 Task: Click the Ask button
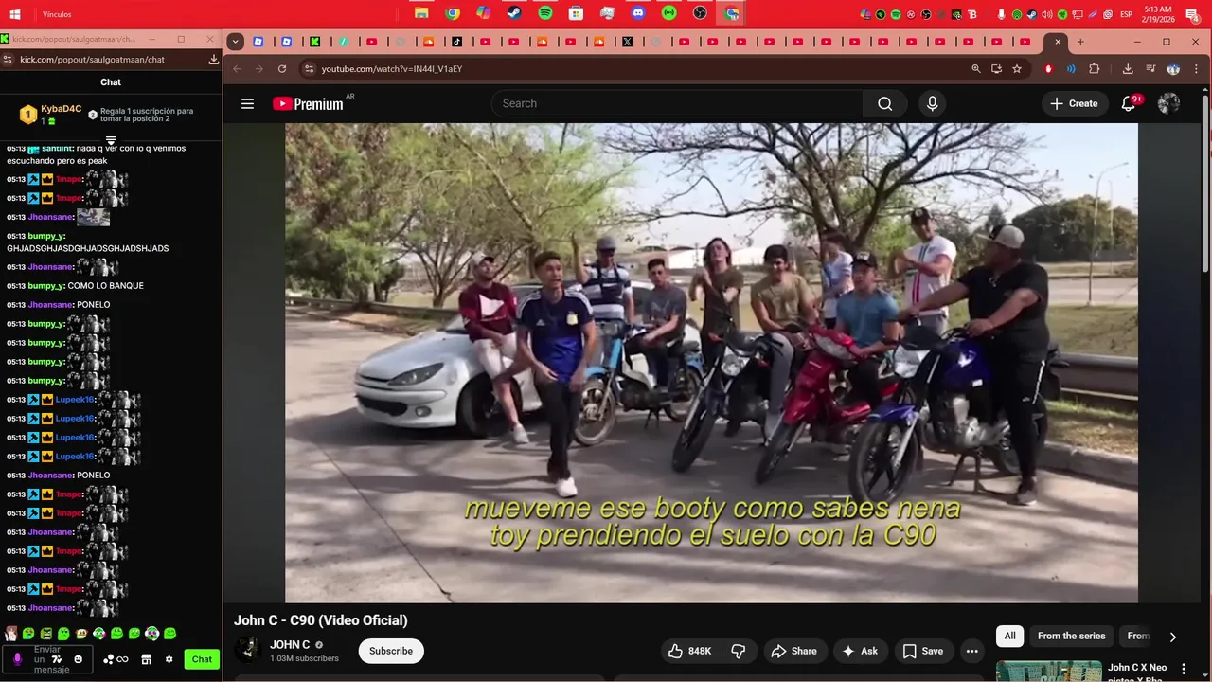click(x=860, y=651)
